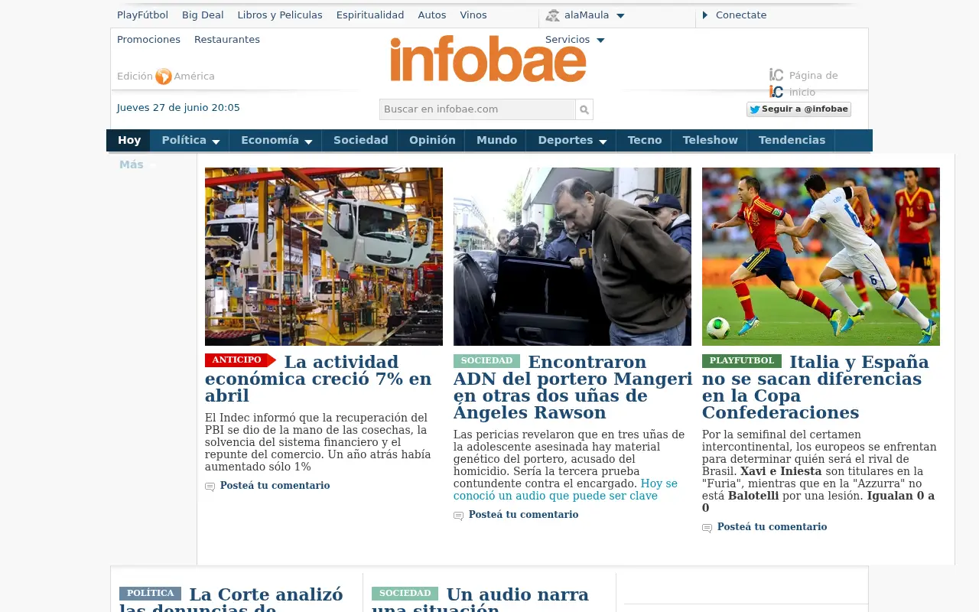Open headline 'Encontraron ADN del portero Mangeri'
This screenshot has width=979, height=612.
click(573, 387)
